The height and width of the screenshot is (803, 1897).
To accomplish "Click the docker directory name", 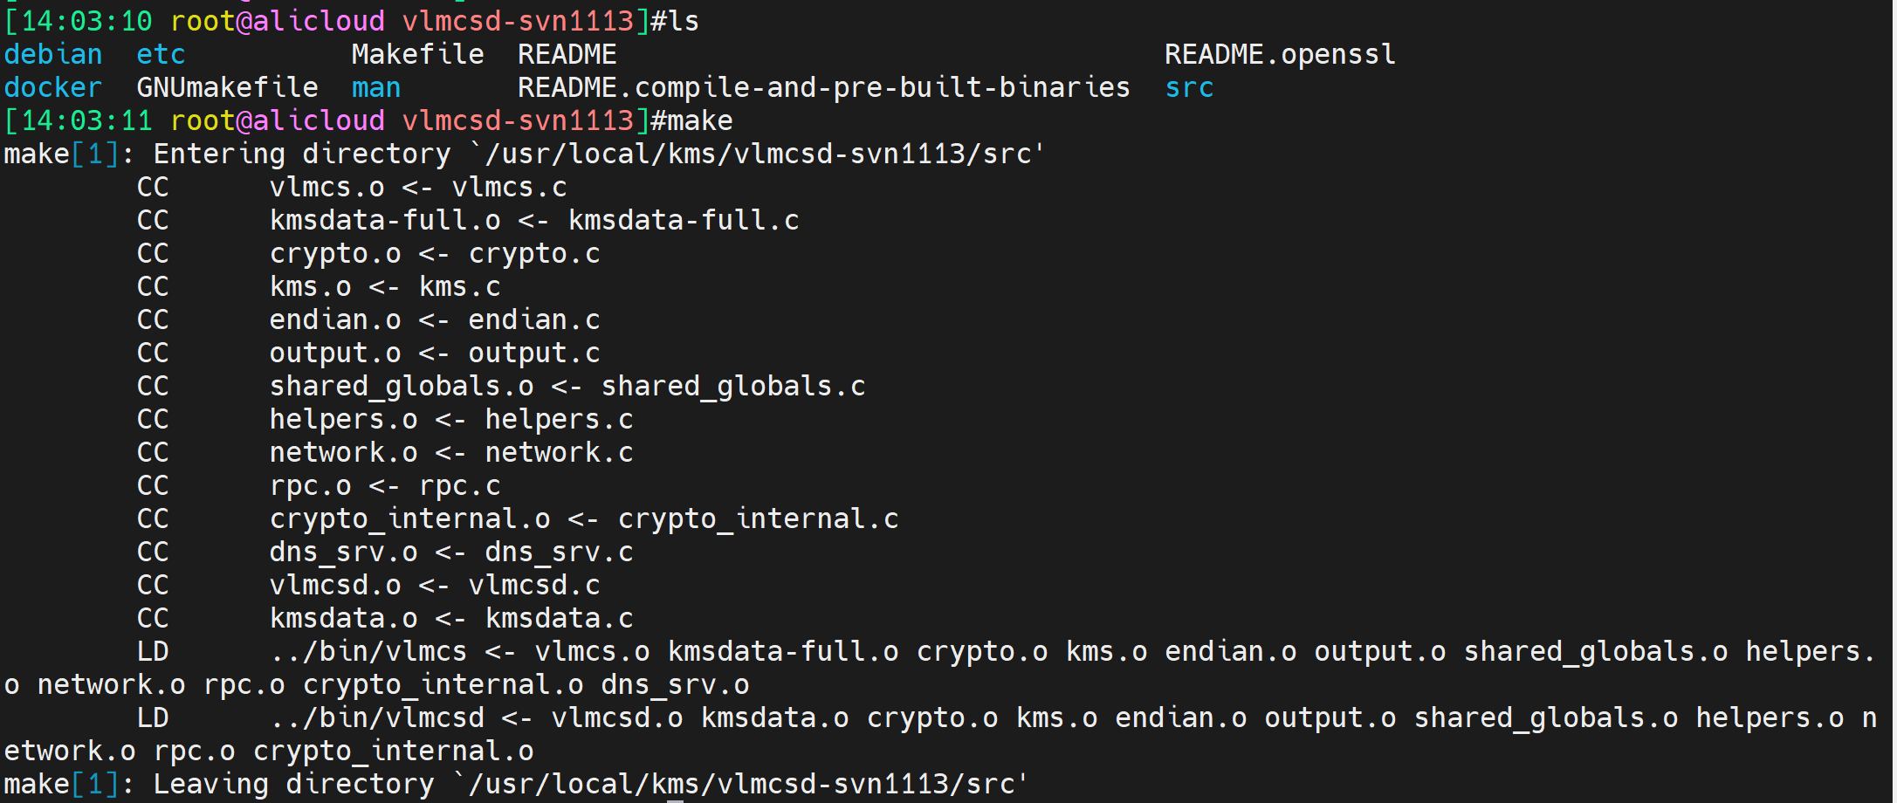I will 53,88.
